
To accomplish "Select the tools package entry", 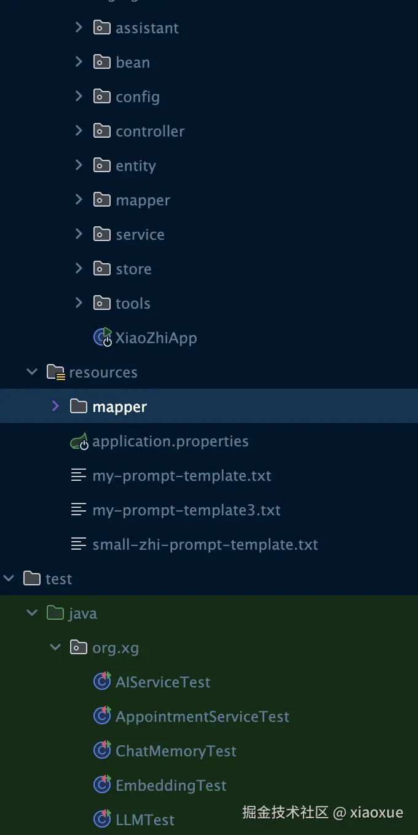I will pyautogui.click(x=133, y=303).
